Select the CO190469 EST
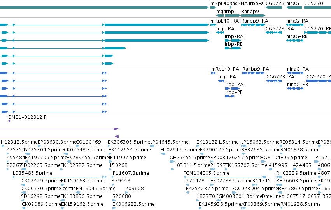Viewport: 331px width, 210px height. [x=77, y=146]
